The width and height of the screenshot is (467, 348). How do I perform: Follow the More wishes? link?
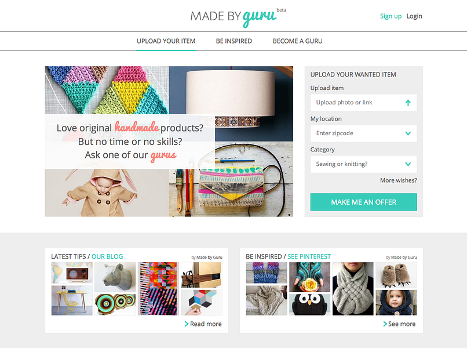click(x=398, y=180)
